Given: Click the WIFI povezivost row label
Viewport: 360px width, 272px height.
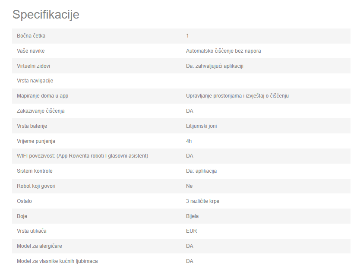Looking at the screenshot, I should pos(82,156).
